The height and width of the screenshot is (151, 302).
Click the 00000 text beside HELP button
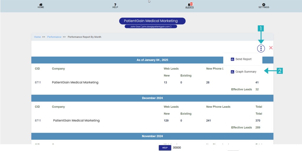pyautogui.click(x=177, y=148)
